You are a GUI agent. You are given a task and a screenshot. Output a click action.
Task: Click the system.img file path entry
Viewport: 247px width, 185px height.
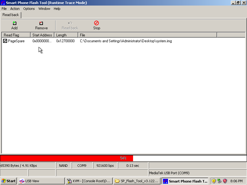point(126,41)
